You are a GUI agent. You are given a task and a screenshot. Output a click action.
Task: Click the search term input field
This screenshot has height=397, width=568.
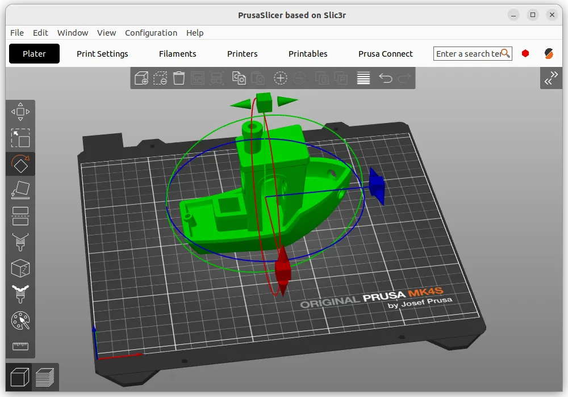pyautogui.click(x=468, y=54)
